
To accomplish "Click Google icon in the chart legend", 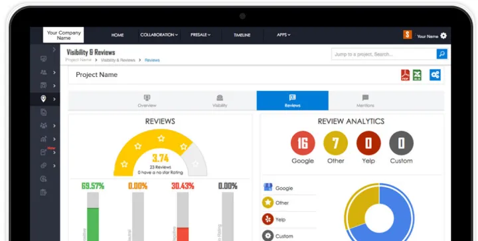I will click(x=268, y=187).
